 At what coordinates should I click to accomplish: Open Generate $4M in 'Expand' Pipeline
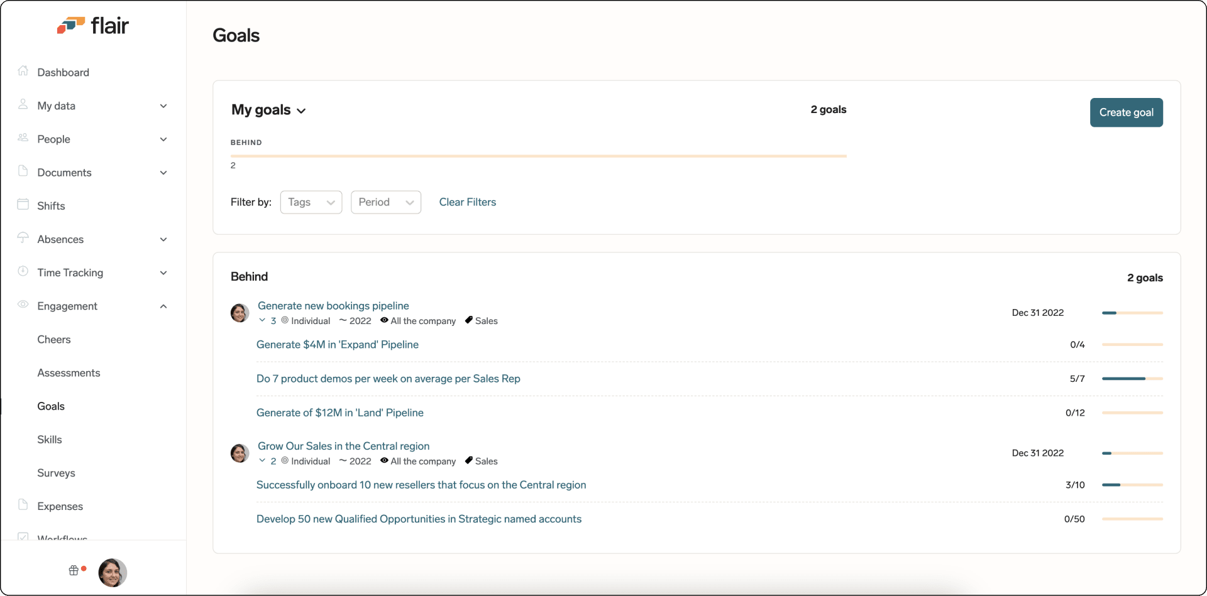coord(338,345)
